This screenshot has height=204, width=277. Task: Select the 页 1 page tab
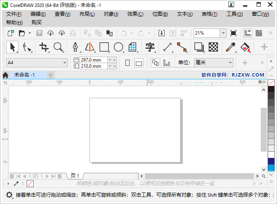click(x=75, y=176)
